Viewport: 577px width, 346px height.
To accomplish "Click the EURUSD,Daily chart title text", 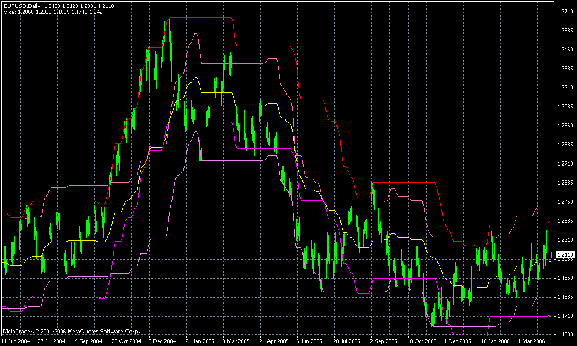I will click(58, 6).
